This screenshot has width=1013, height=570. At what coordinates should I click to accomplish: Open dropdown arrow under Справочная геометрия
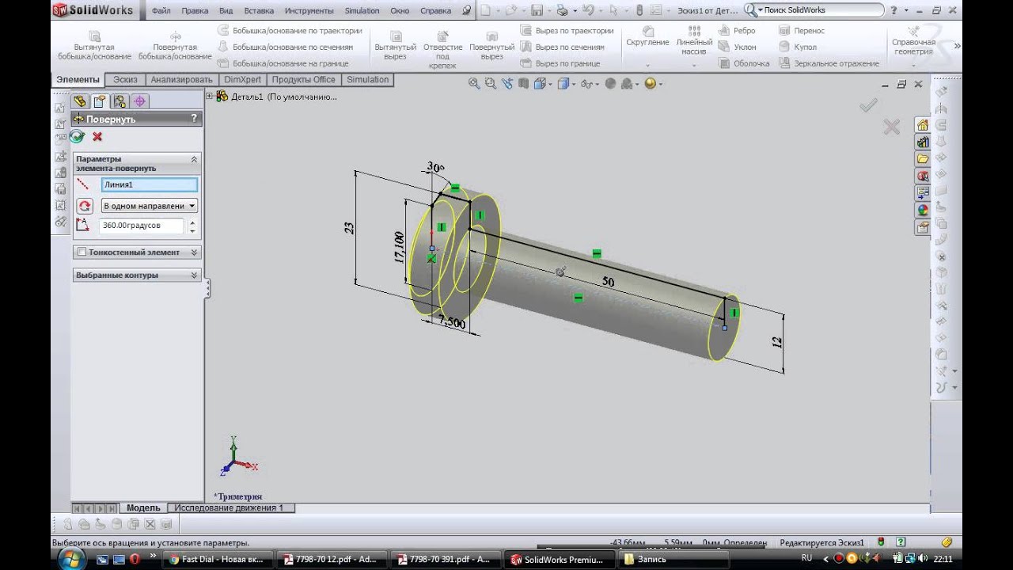pos(913,65)
